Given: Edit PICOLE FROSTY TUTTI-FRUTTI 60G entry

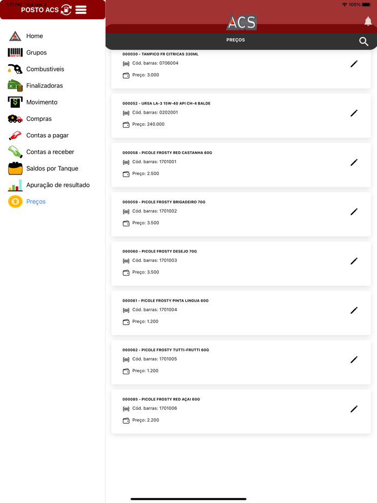Looking at the screenshot, I should [354, 359].
